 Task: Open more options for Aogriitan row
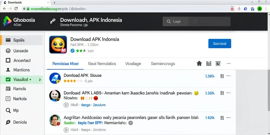pos(229,118)
